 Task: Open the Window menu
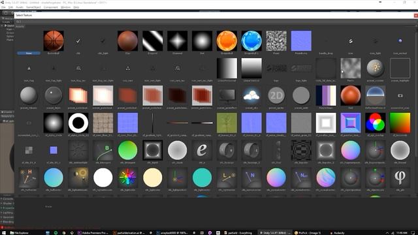[x=65, y=7]
